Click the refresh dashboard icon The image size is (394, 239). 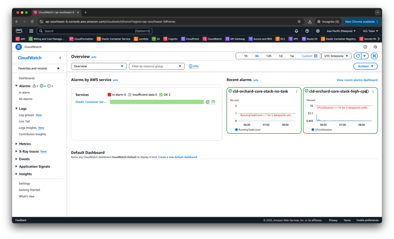(357, 56)
